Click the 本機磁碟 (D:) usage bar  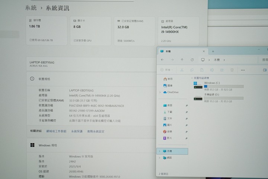[224, 98]
